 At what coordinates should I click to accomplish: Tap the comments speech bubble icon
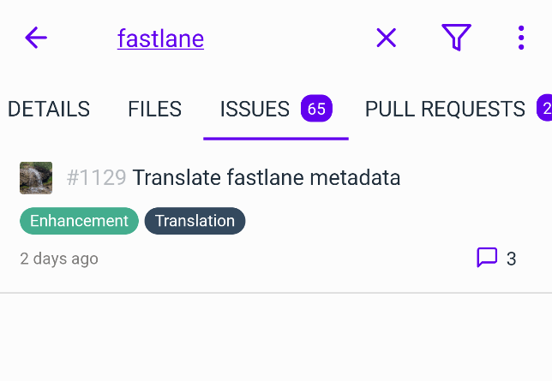coord(487,258)
